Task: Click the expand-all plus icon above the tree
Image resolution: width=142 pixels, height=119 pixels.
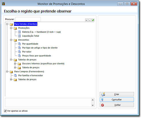Action: [x=86, y=20]
